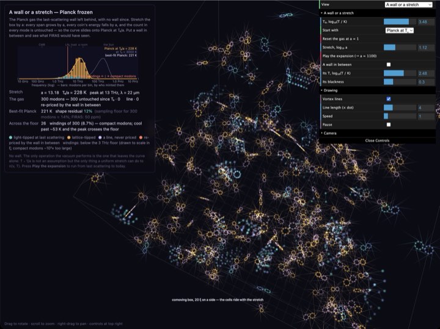Tick the Pause checkbox
The image size is (440, 329).
pyautogui.click(x=389, y=125)
